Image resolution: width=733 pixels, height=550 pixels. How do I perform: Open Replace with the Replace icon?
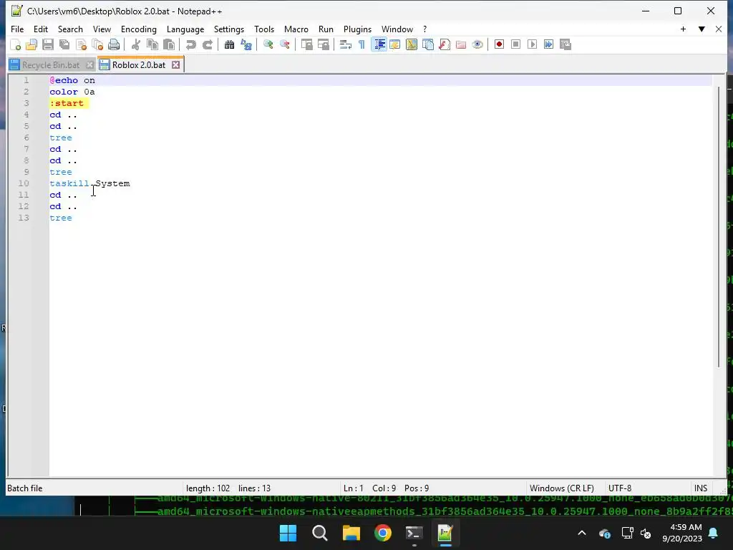(x=246, y=44)
